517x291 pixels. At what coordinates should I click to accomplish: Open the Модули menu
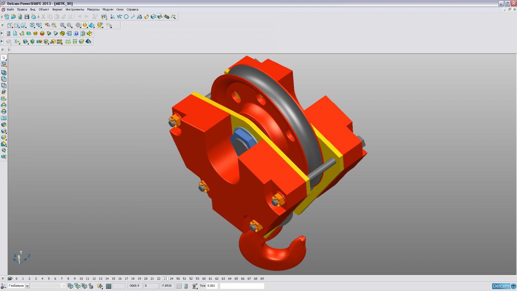108,9
